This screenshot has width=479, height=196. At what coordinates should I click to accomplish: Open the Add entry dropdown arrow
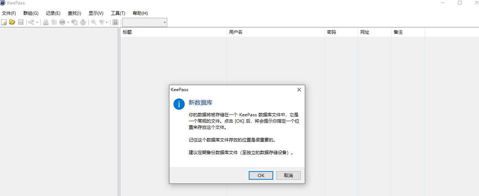(x=37, y=23)
